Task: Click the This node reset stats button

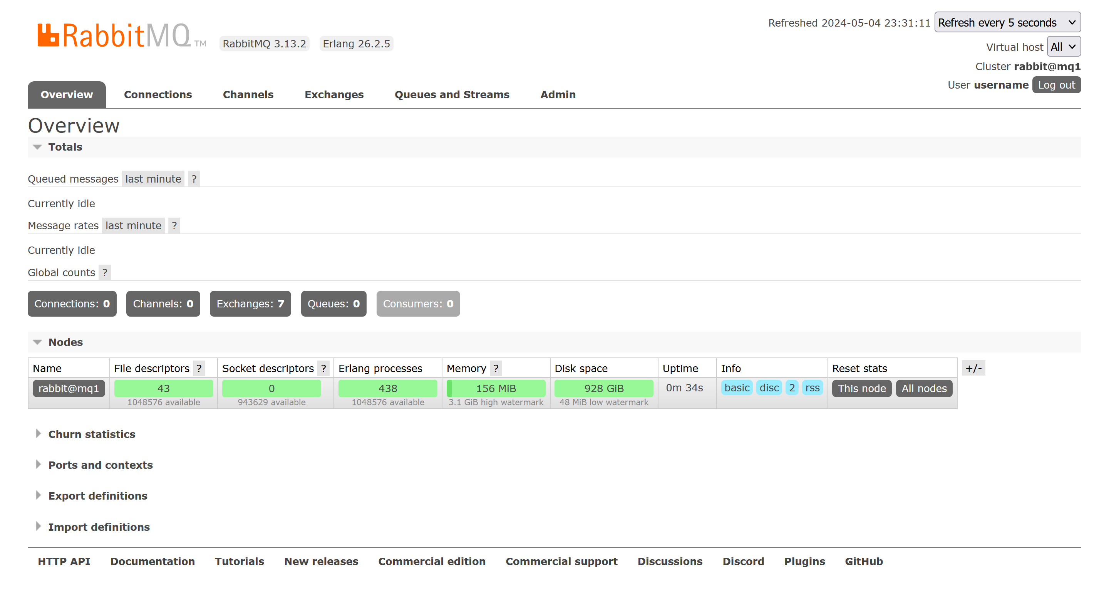Action: 862,388
